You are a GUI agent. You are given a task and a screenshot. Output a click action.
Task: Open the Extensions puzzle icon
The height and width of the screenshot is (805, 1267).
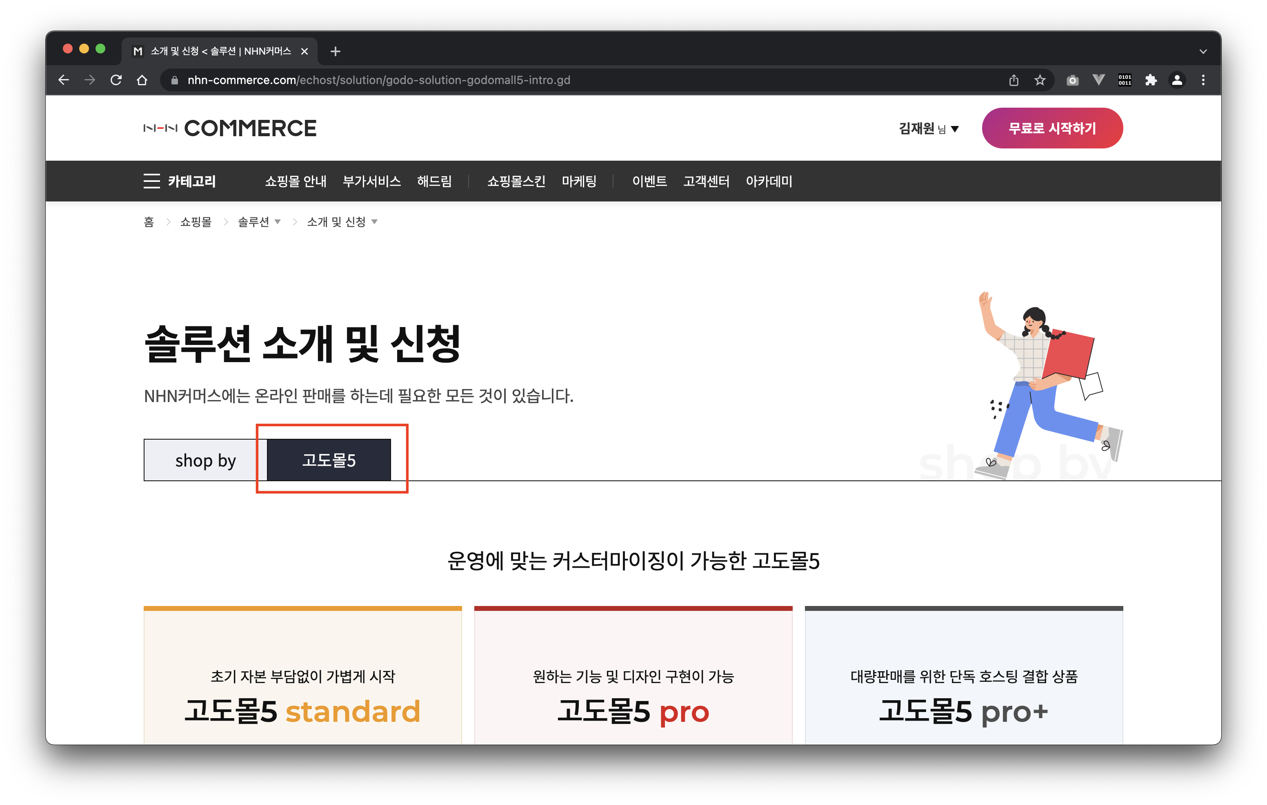[x=1151, y=80]
